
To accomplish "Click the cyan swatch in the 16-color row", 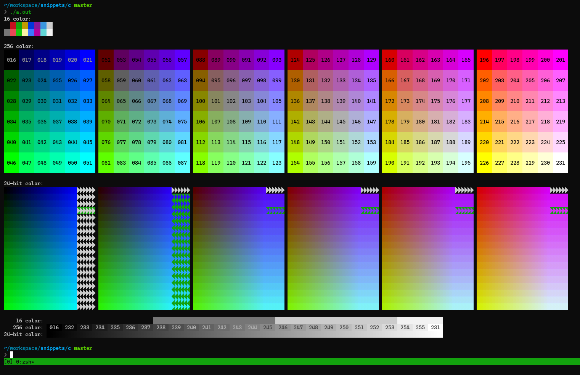I will click(43, 32).
